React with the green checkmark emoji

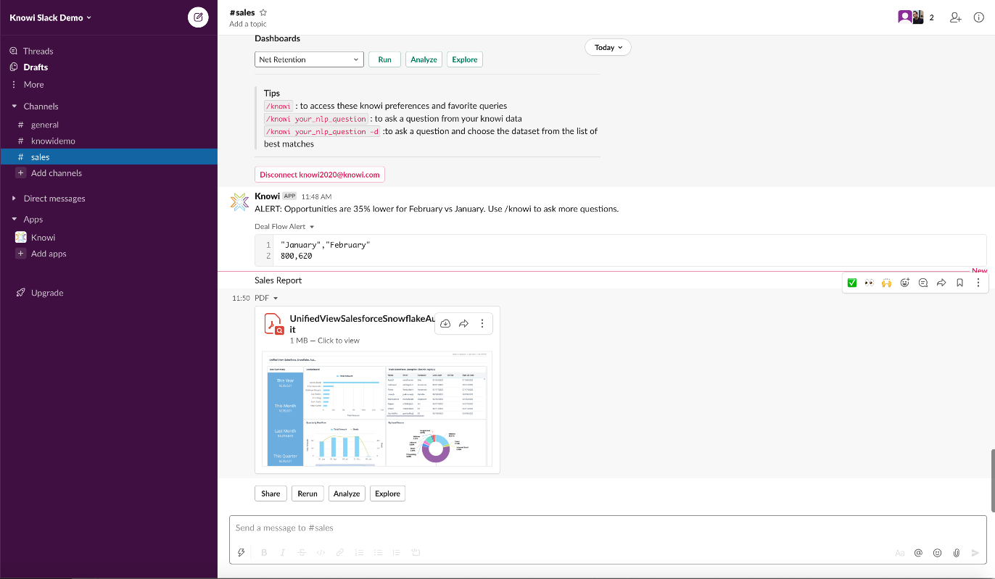click(852, 283)
